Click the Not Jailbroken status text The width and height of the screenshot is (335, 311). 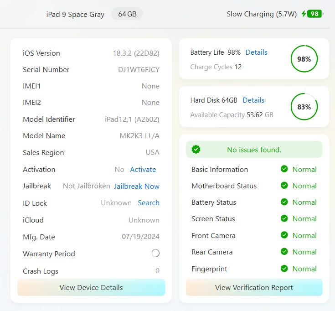87,186
